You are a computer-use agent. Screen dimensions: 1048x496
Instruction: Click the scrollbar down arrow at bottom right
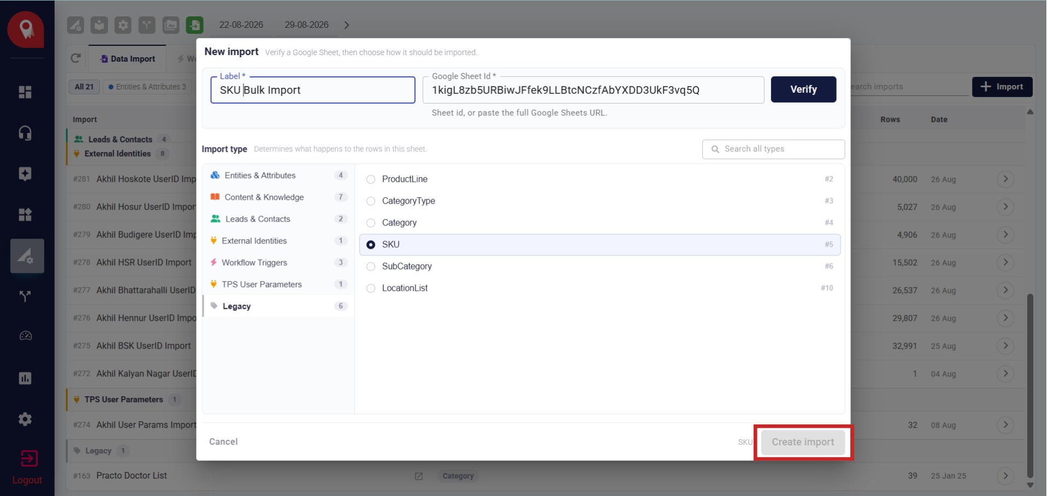pos(1029,485)
